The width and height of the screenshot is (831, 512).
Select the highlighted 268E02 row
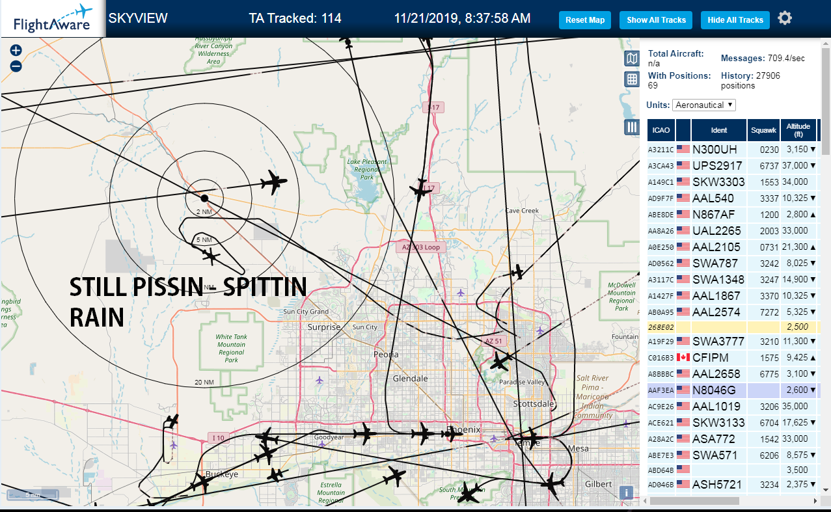coord(733,326)
